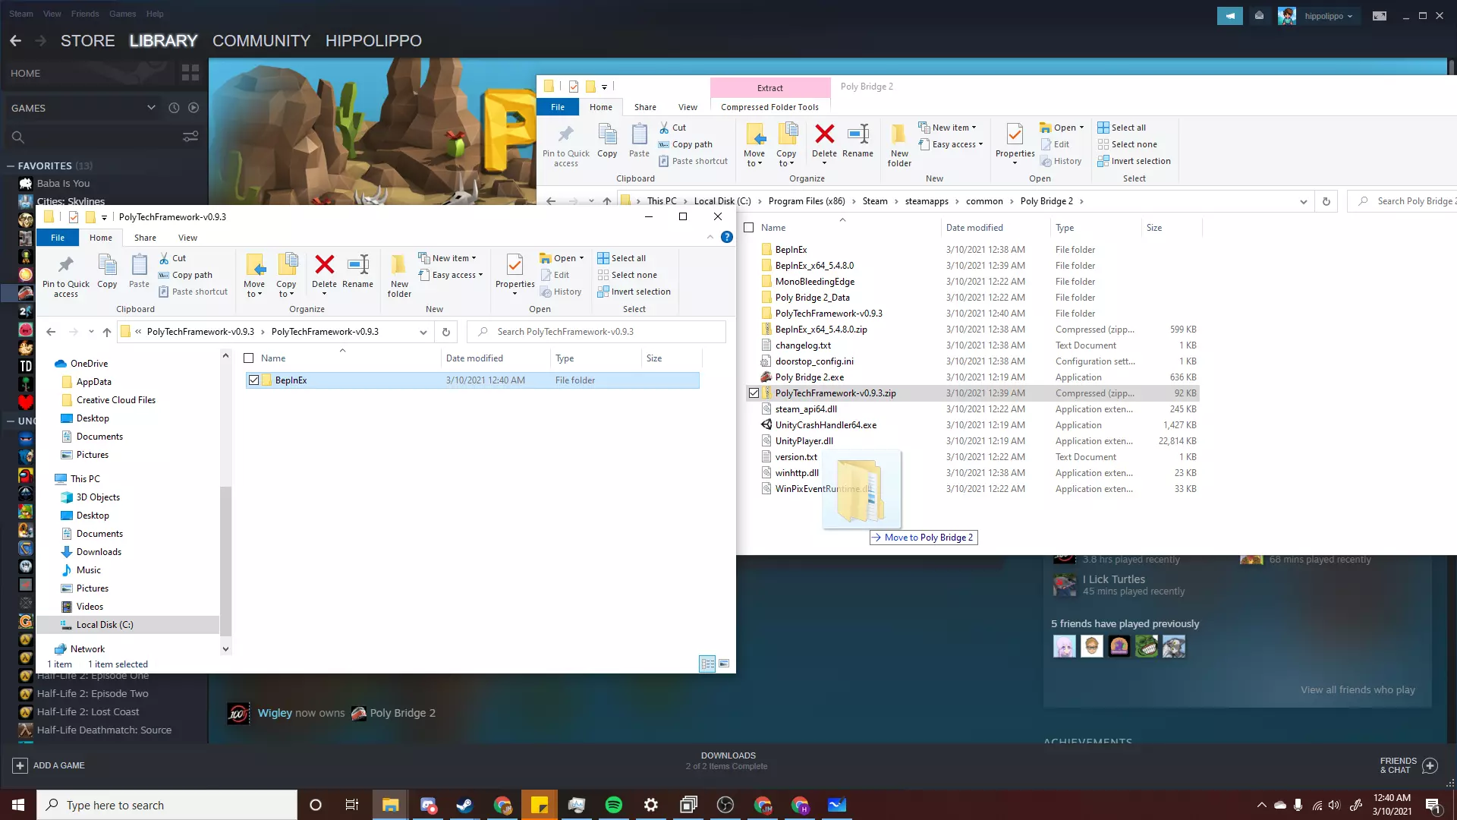This screenshot has width=1457, height=820.
Task: Switch to large icons view in PolyTechFramework window
Action: click(x=724, y=664)
